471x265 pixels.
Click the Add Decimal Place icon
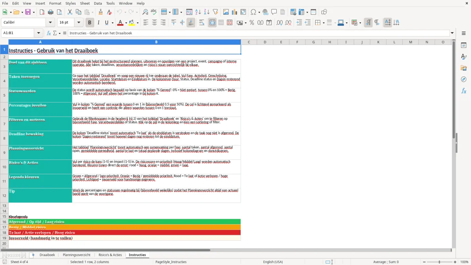(x=279, y=23)
